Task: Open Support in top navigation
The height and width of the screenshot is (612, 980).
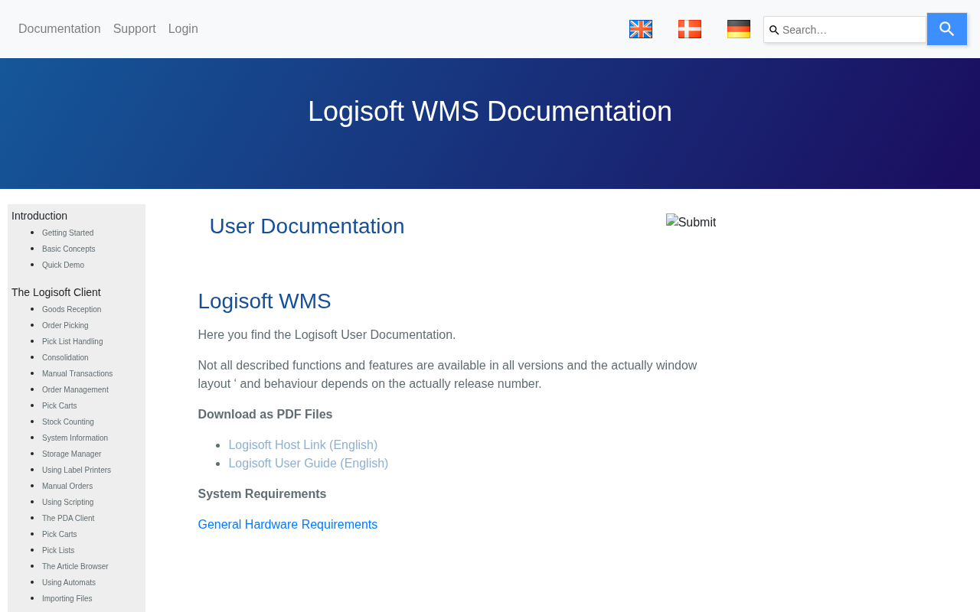Action: [135, 29]
